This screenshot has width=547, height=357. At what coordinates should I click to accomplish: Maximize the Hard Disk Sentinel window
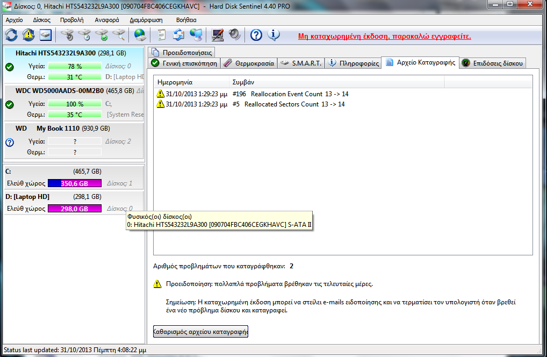click(x=510, y=4)
